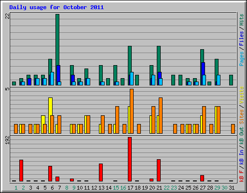Click the tall orange sites bar on day 17
This screenshot has width=247, height=193.
click(x=132, y=111)
